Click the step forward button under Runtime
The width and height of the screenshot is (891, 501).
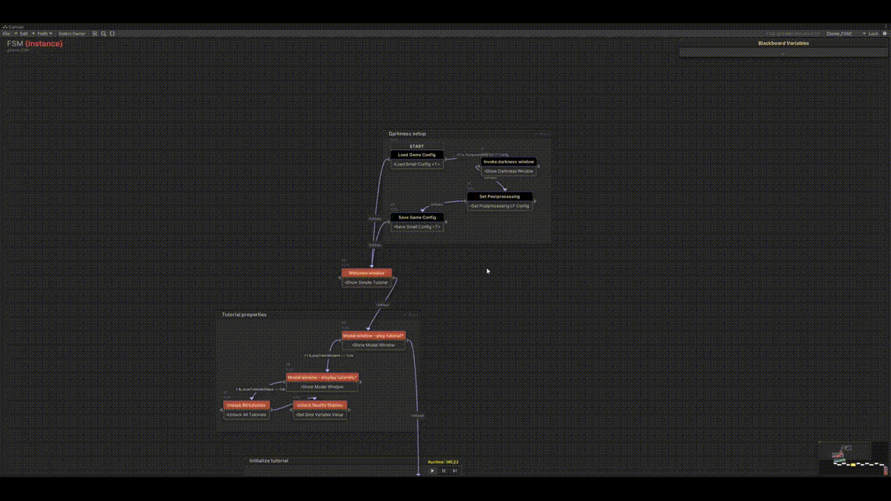tap(455, 470)
